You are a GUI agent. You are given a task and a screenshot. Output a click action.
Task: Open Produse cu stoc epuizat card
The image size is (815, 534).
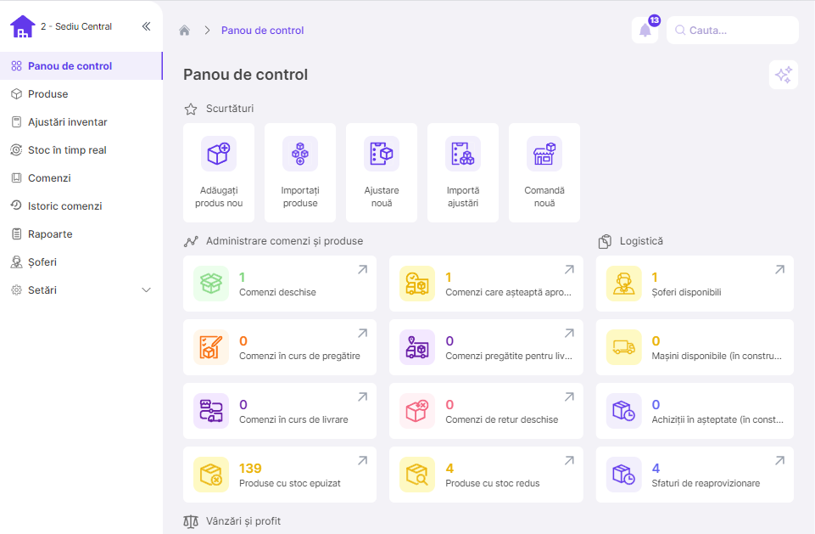click(280, 475)
